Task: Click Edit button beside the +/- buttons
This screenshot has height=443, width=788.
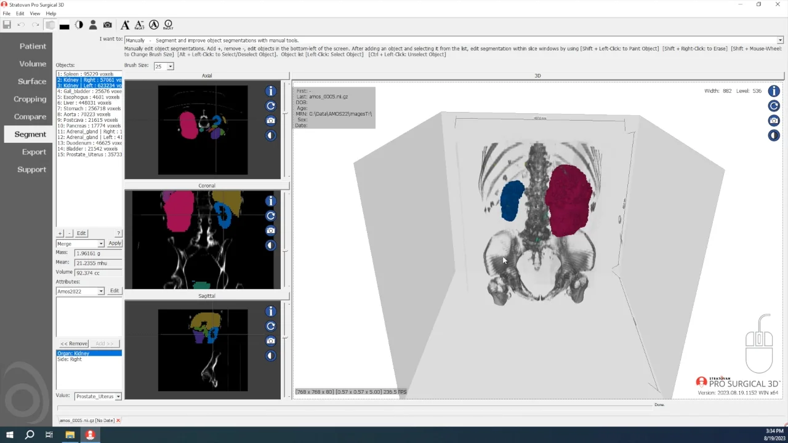Action: [81, 233]
